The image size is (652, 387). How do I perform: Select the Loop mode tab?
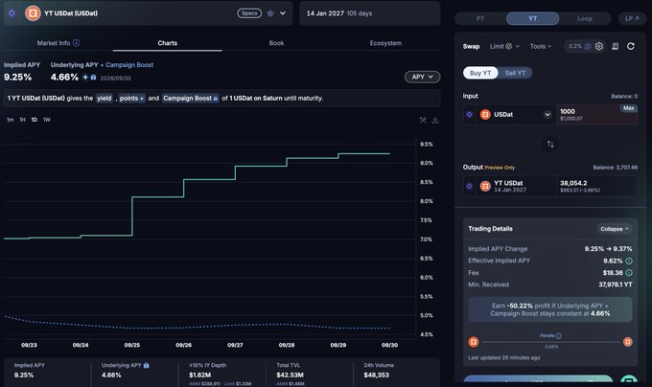pyautogui.click(x=585, y=19)
